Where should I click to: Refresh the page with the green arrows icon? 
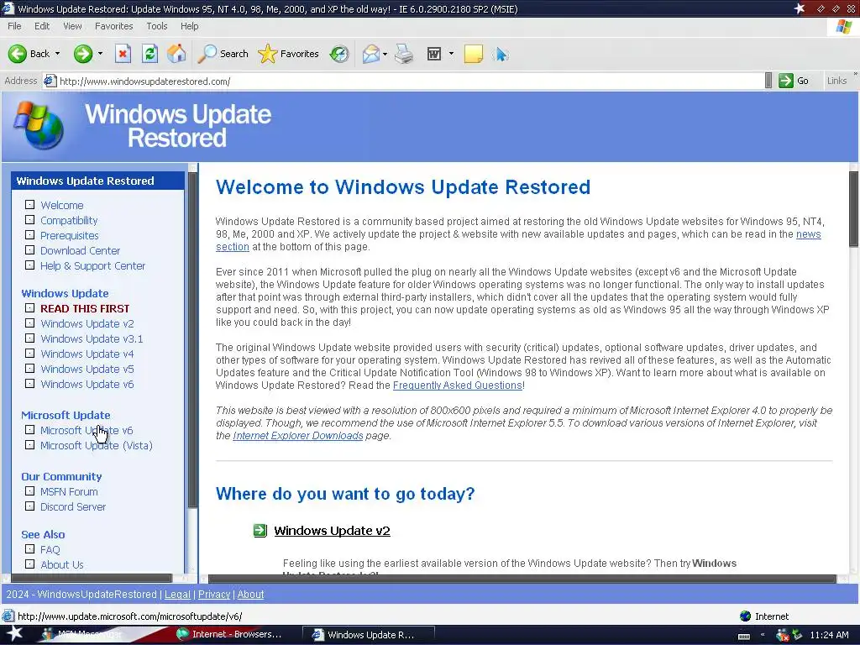pos(149,54)
